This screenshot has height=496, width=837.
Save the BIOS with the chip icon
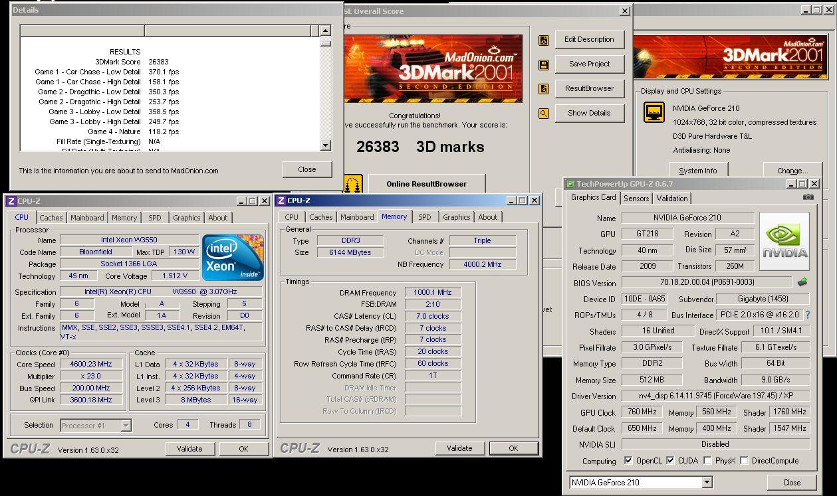(x=803, y=282)
